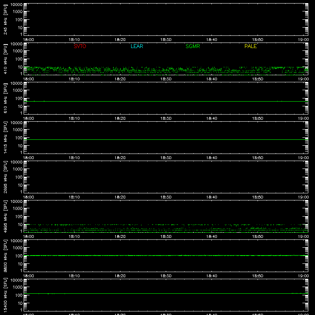Click the green flux trace in the 610 MHz plot
The height and width of the screenshot is (315, 315).
click(166, 101)
